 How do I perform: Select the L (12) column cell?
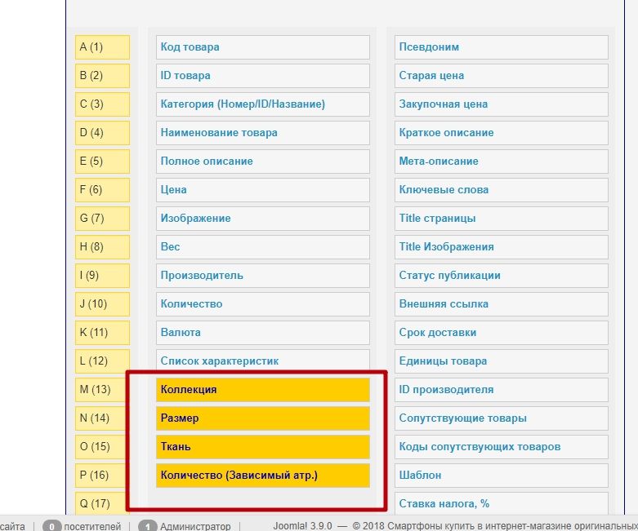click(102, 361)
